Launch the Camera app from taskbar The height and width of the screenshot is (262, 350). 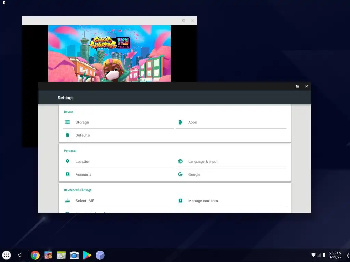[x=74, y=255]
